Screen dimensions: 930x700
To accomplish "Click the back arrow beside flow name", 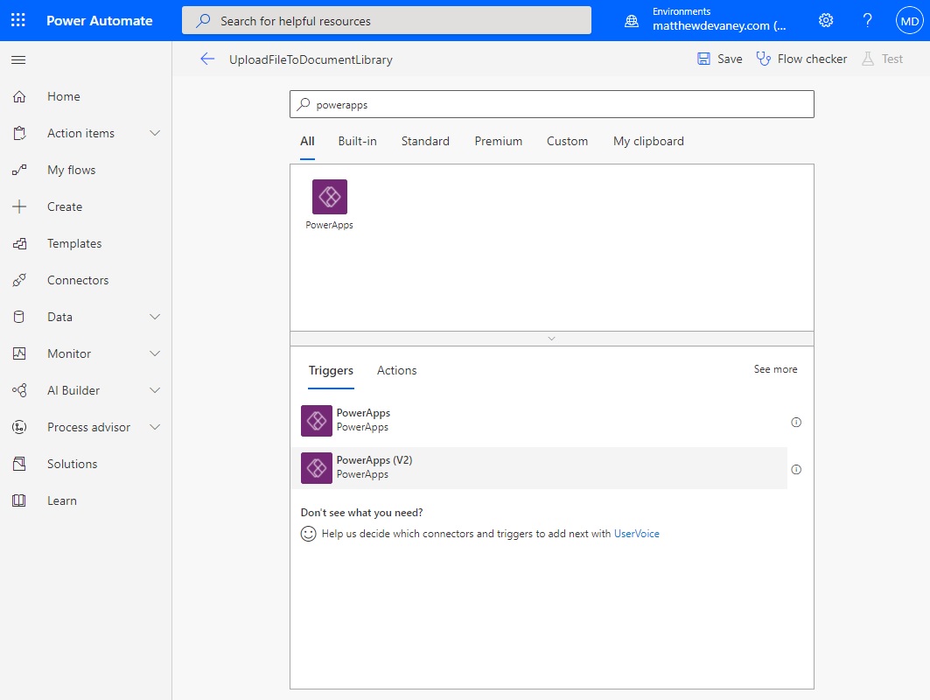I will pos(207,59).
